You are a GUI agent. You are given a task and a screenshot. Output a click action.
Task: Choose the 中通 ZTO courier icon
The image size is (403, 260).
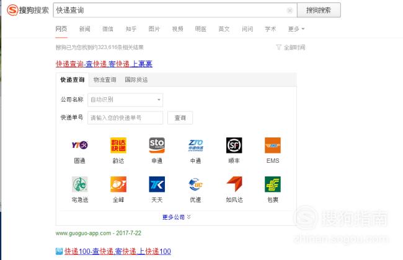[195, 145]
